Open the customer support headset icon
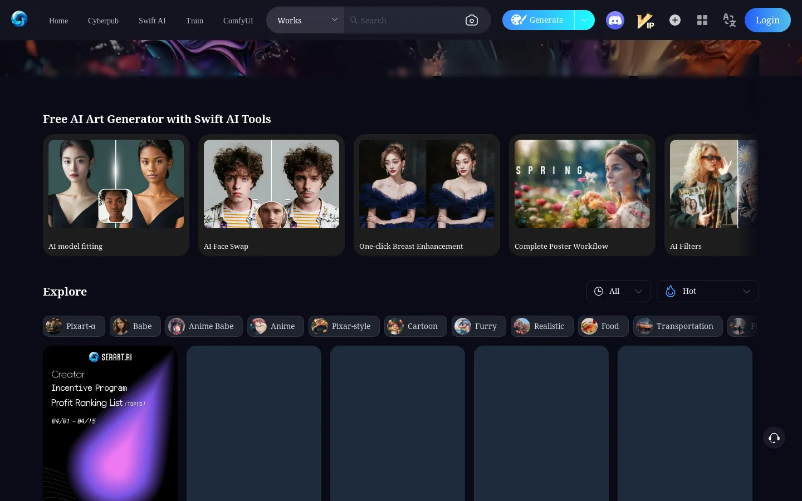The height and width of the screenshot is (501, 802). coord(774,438)
